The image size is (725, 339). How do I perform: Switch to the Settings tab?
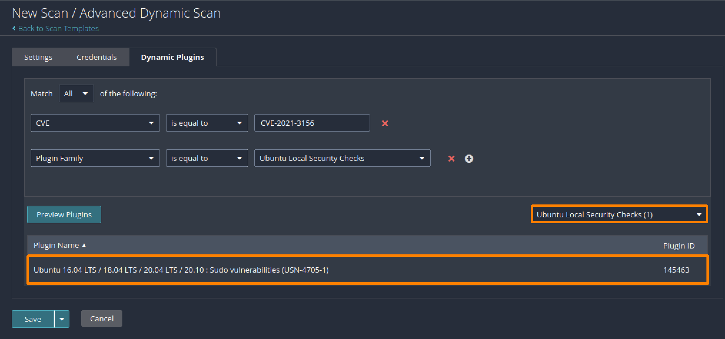[x=38, y=57]
